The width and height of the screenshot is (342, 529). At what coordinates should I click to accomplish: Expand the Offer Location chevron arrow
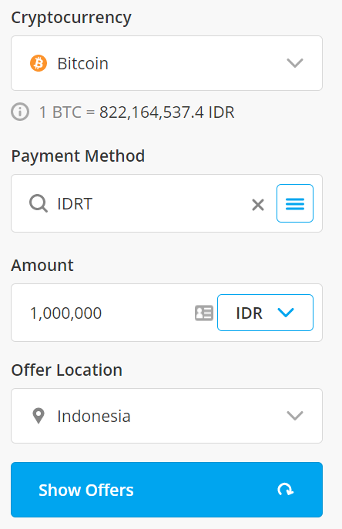(295, 416)
